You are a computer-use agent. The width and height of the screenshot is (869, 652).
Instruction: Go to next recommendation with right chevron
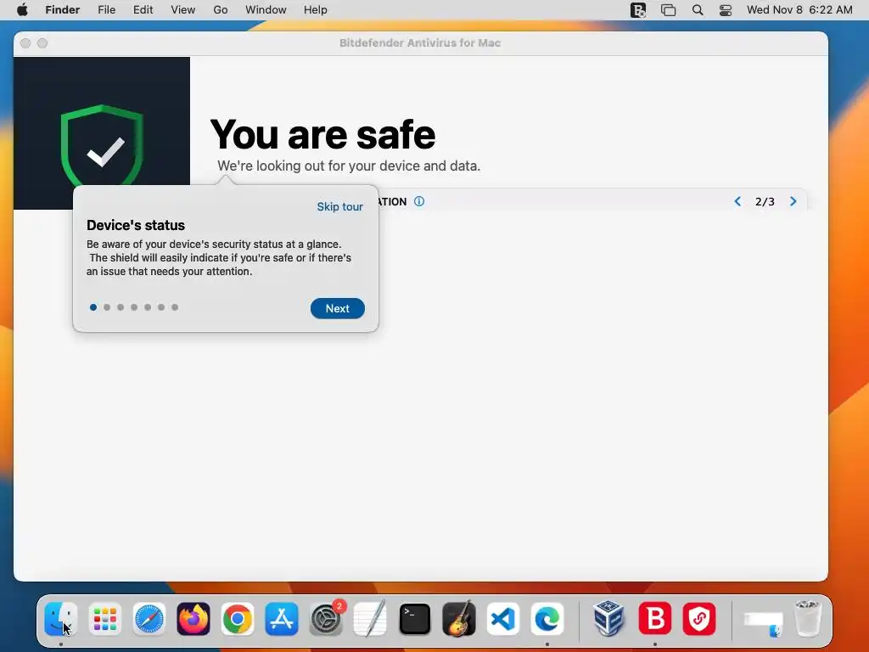(793, 201)
